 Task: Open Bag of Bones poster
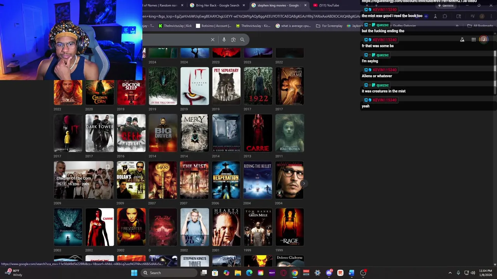click(x=290, y=133)
